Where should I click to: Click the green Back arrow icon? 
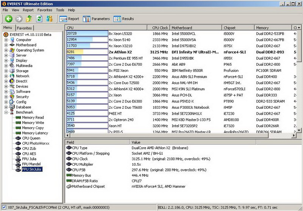(9, 18)
